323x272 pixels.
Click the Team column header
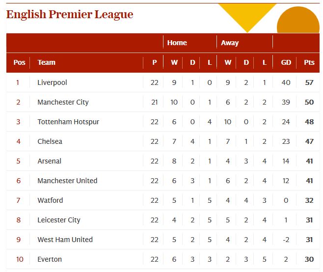coord(46,62)
